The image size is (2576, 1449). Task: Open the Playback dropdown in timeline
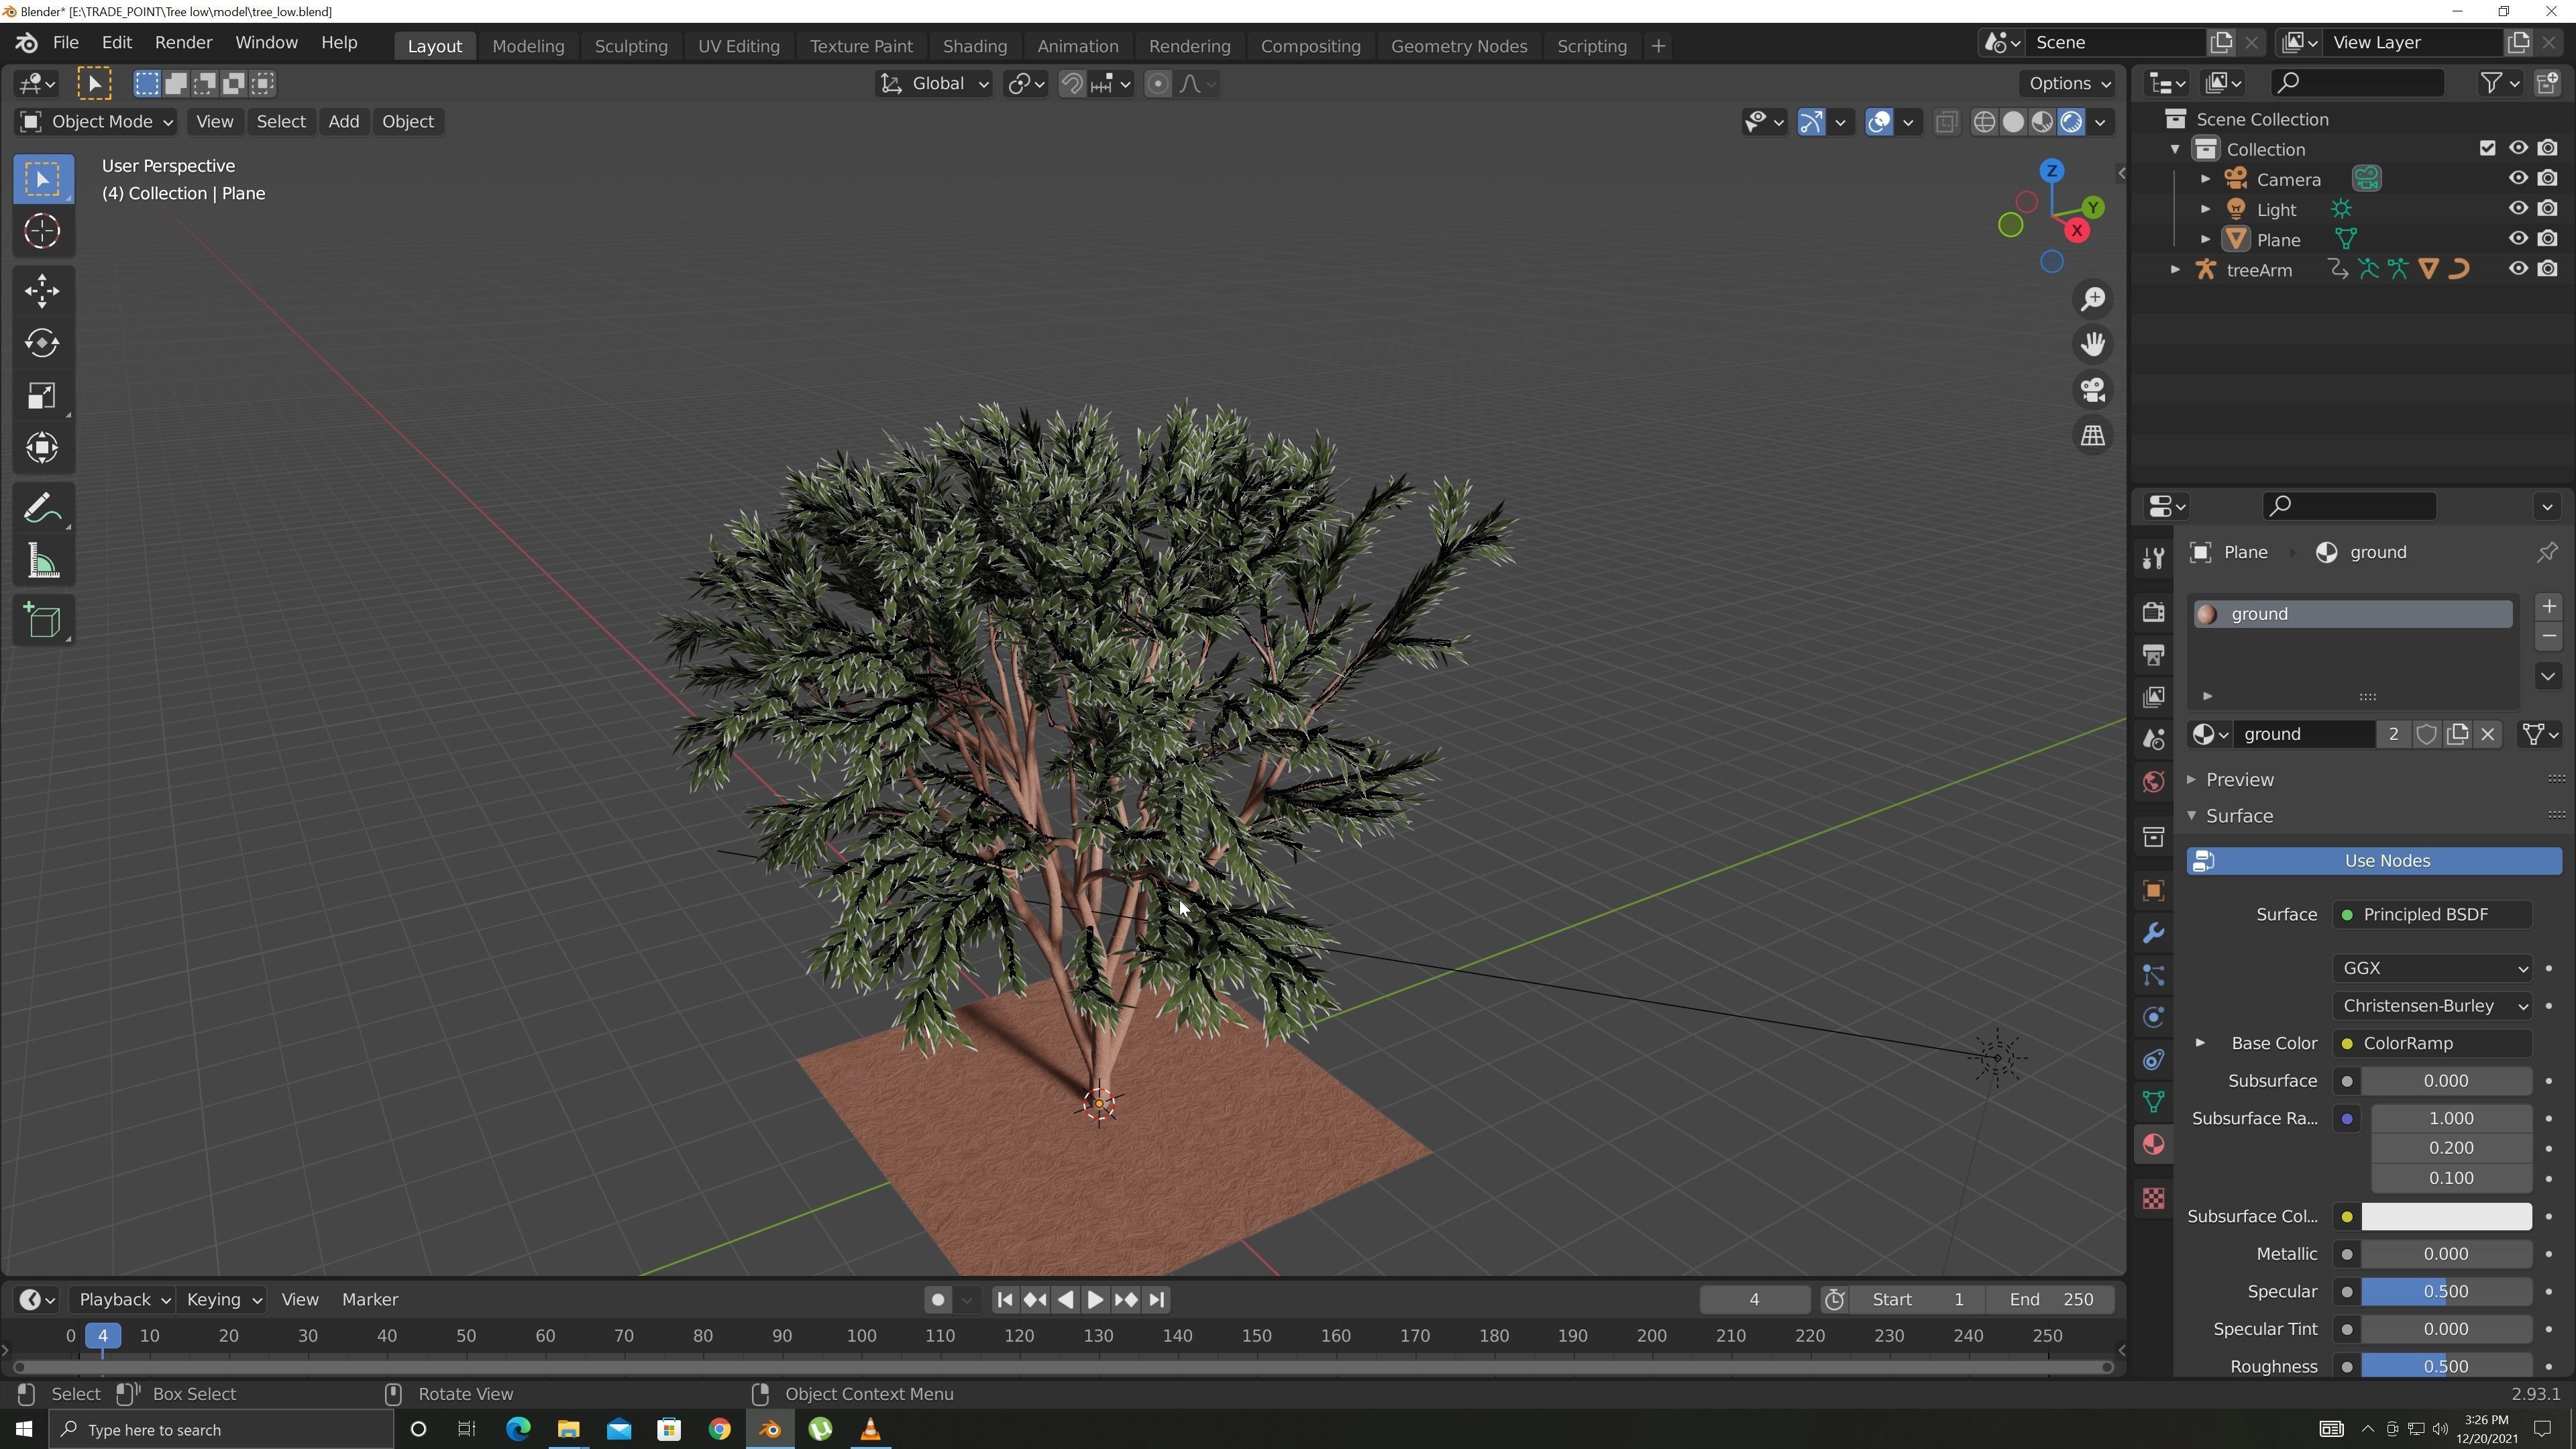tap(124, 1299)
